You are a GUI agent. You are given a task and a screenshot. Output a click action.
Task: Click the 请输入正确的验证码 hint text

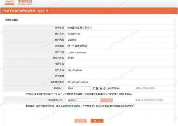pyautogui.click(x=145, y=88)
